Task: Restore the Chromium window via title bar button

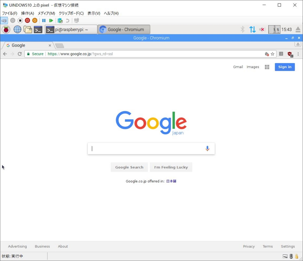Action: (x=293, y=38)
